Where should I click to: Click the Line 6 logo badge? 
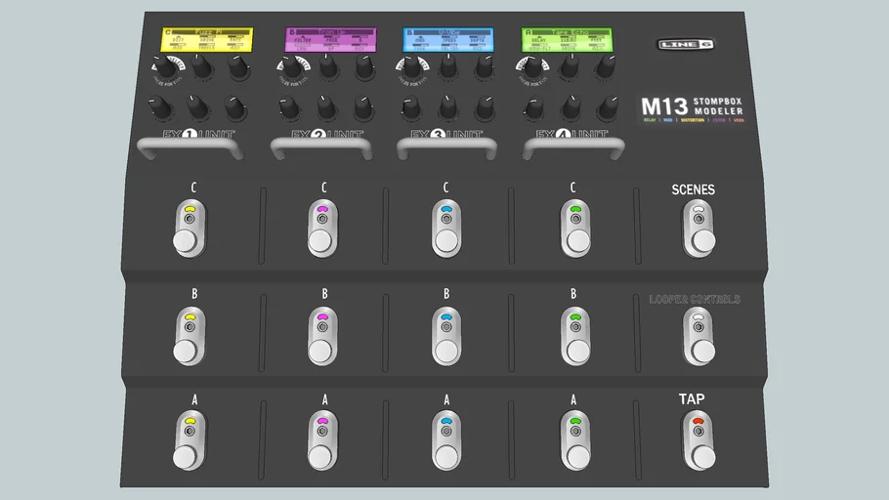click(686, 44)
